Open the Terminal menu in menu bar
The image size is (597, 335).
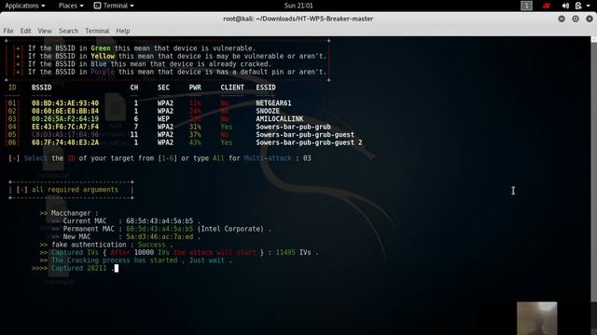(x=97, y=31)
